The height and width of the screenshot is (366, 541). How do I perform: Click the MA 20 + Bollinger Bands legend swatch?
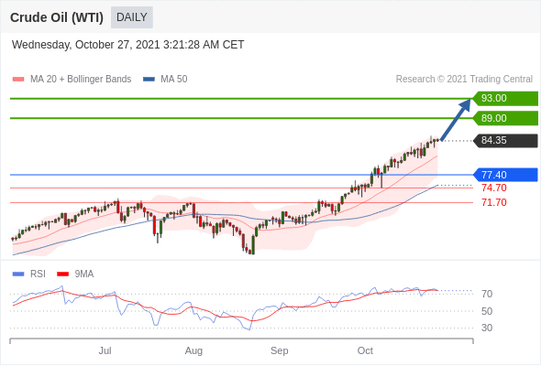18,80
